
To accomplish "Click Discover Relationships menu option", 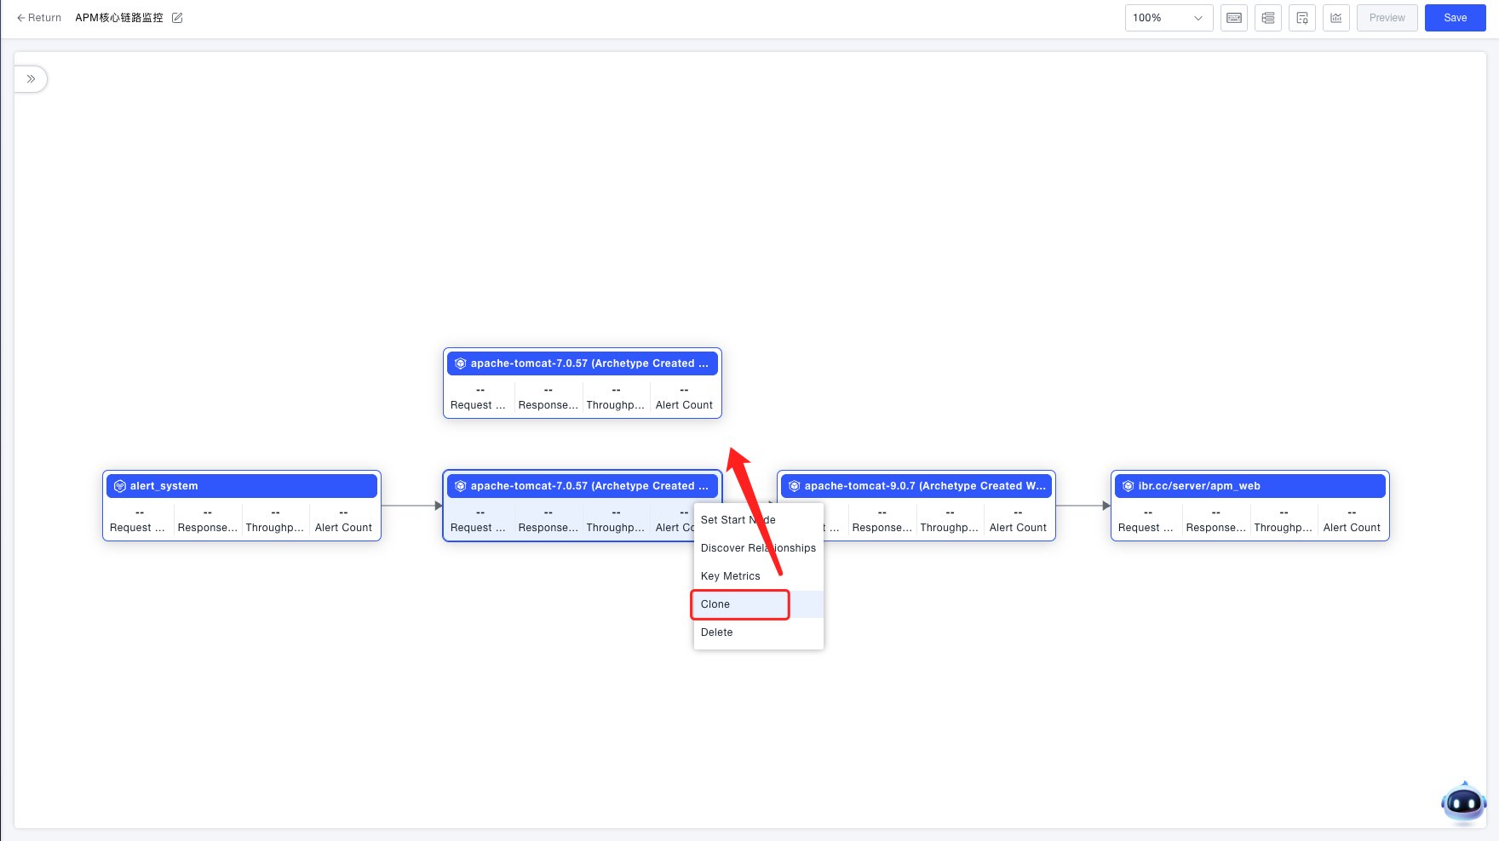I will 758,548.
